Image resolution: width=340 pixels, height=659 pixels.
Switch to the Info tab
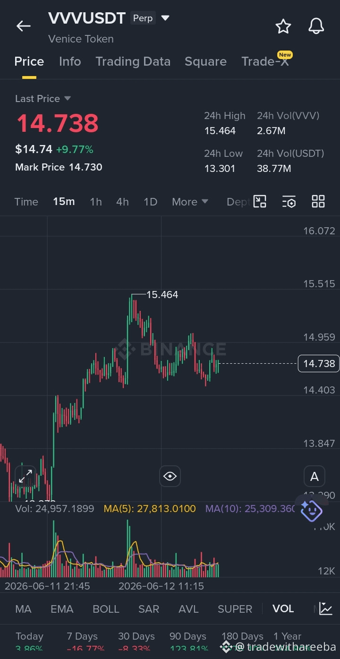70,61
